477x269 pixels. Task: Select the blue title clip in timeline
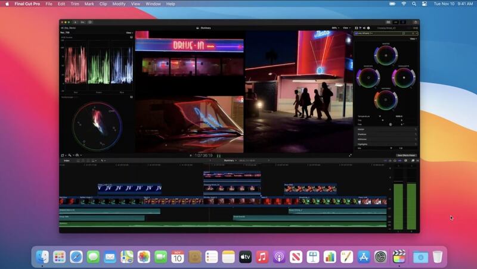coord(129,188)
